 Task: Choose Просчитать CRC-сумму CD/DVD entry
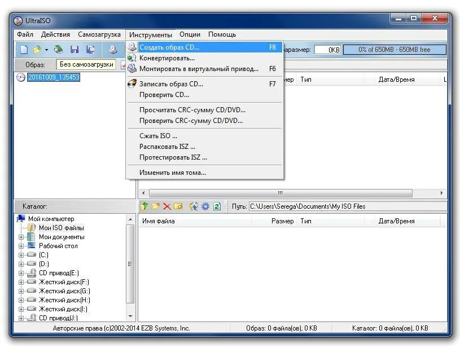205,109
